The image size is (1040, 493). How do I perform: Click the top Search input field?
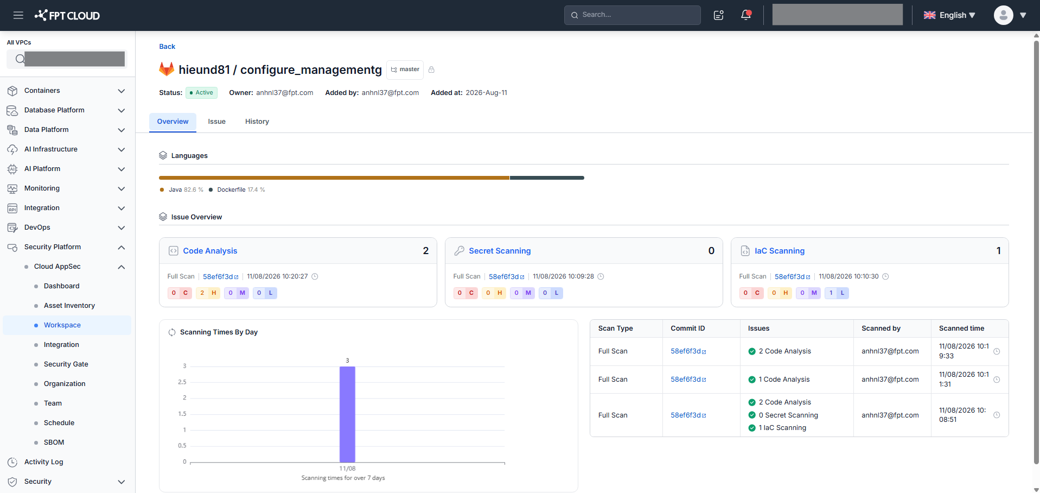633,15
